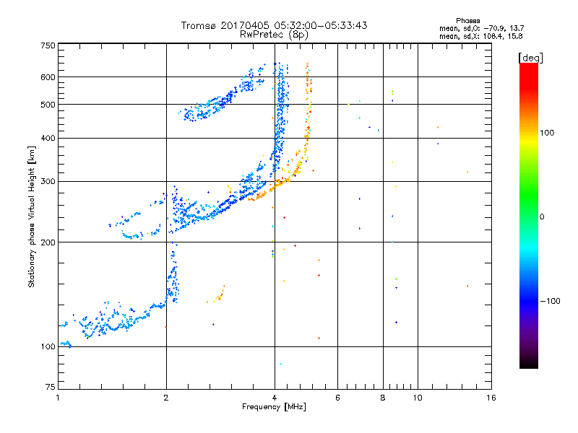Image resolution: width=578 pixels, height=433 pixels.
Task: Click the "2" frequency axis tick label
Action: click(166, 398)
